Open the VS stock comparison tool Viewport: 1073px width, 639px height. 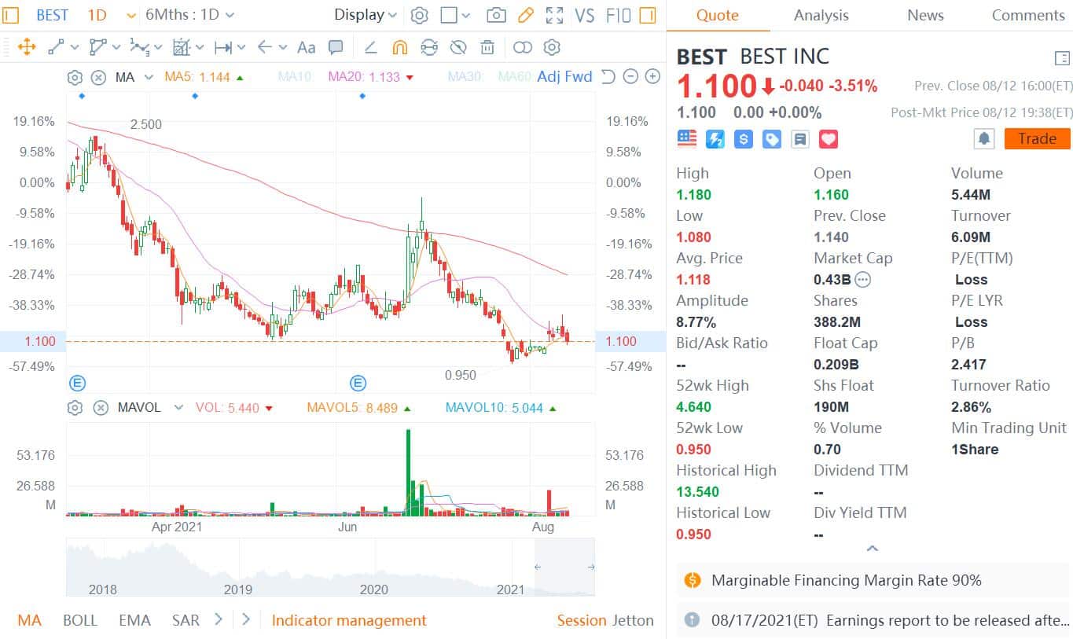tap(584, 15)
